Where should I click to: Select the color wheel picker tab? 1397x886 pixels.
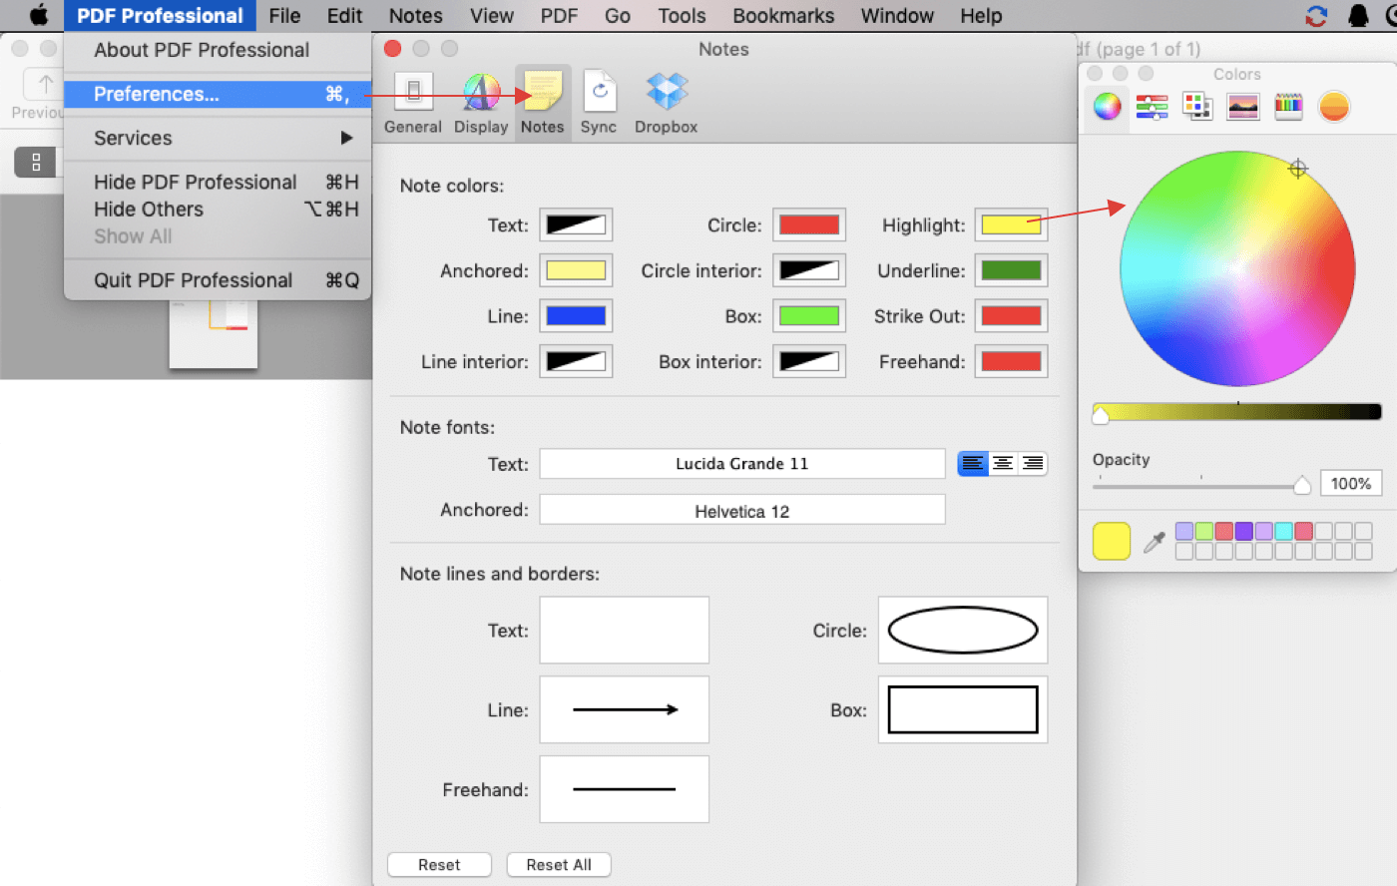pos(1107,106)
